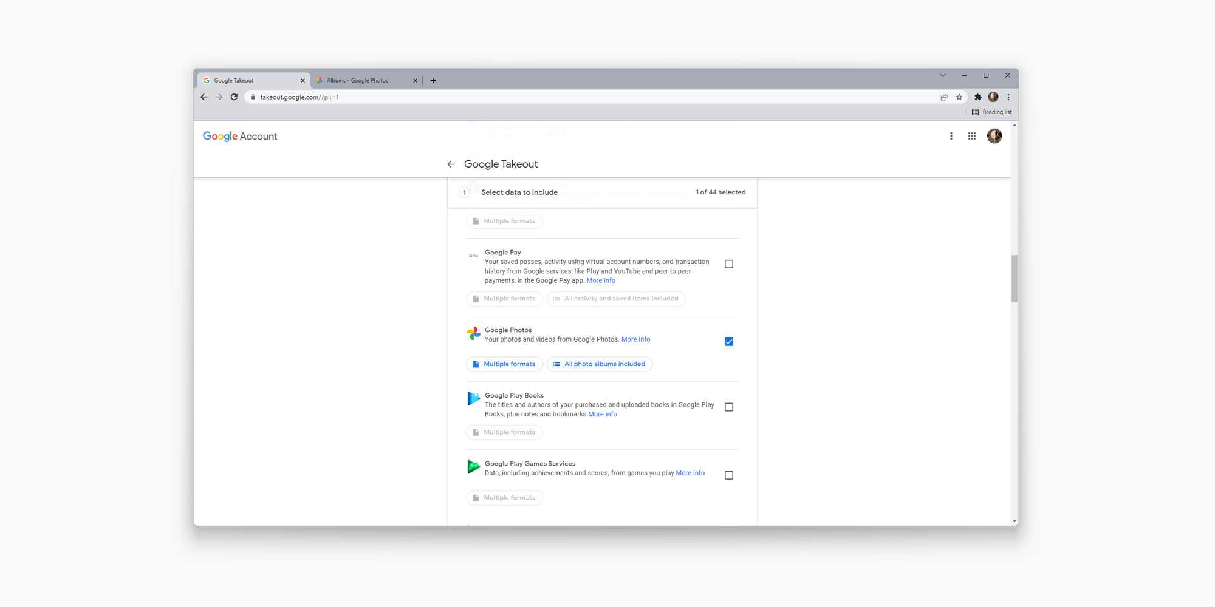This screenshot has width=1215, height=607.
Task: Open the browser options three-dot menu
Action: (1008, 97)
